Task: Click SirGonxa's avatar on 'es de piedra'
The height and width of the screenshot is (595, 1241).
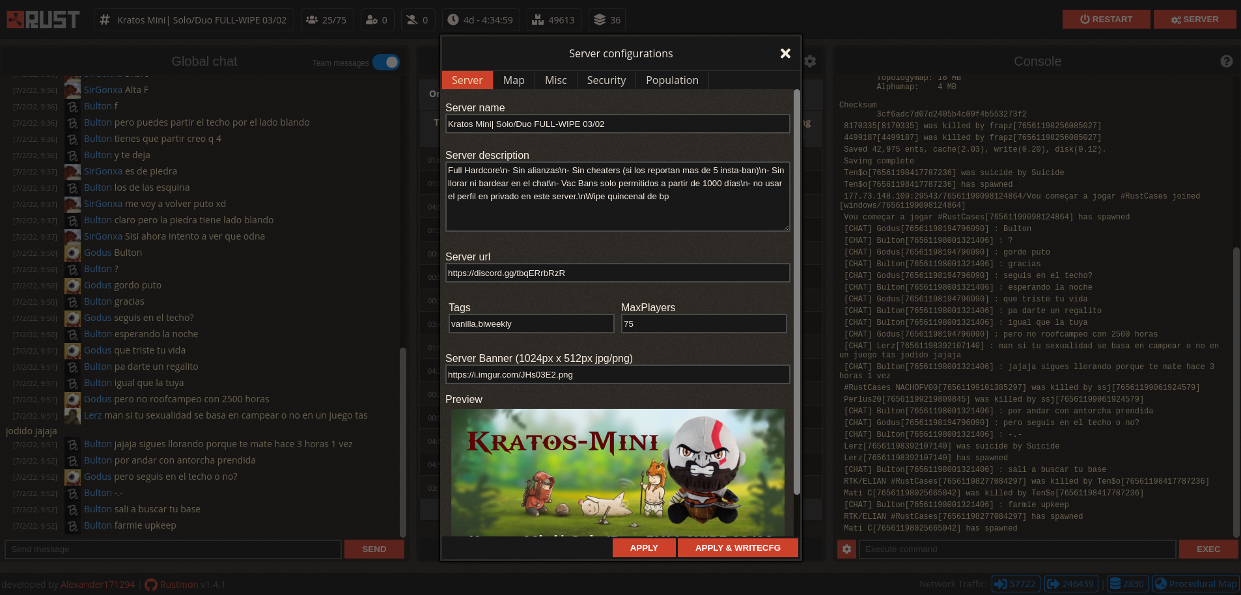Action: (73, 171)
